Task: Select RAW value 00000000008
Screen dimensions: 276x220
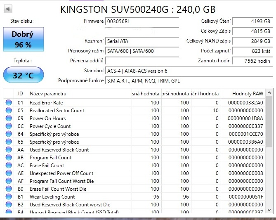Action: [246, 173]
